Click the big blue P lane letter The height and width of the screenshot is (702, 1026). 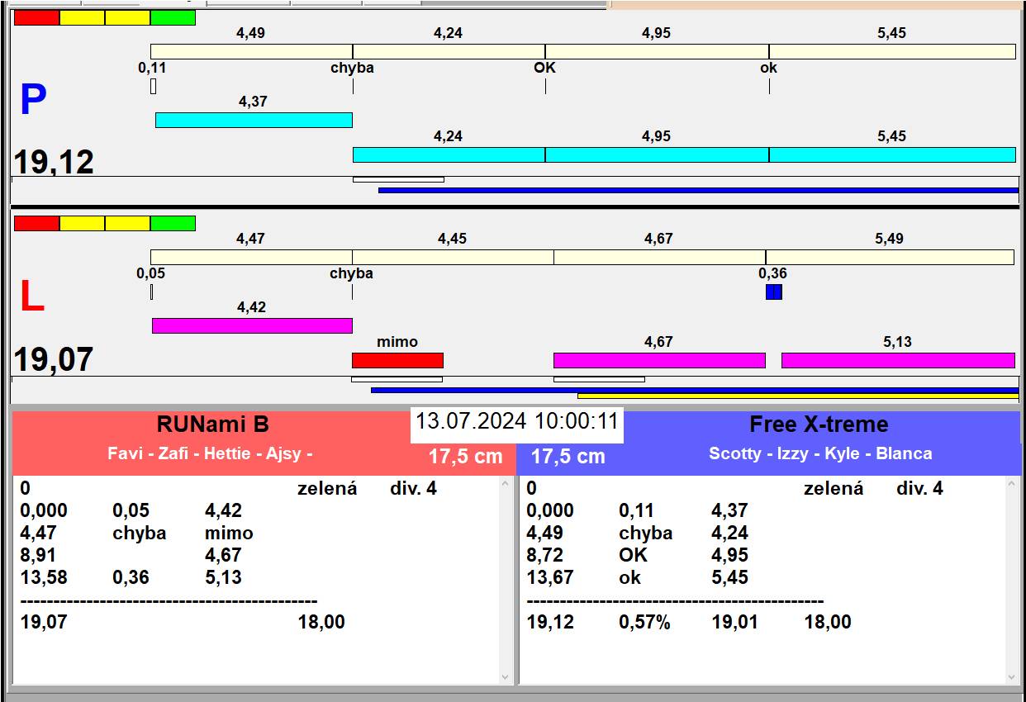click(33, 100)
